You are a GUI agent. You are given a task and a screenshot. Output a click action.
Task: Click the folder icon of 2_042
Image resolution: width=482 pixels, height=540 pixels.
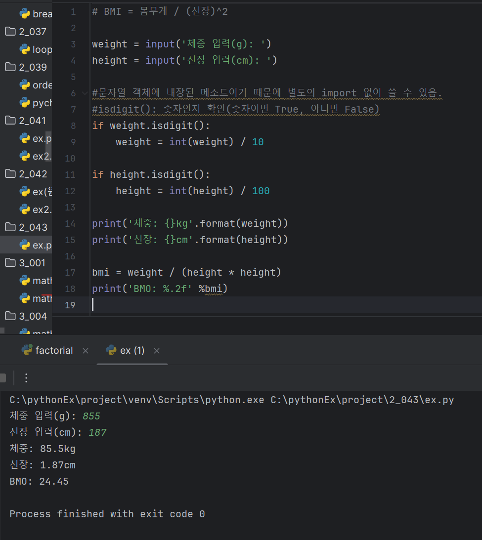[x=10, y=173]
